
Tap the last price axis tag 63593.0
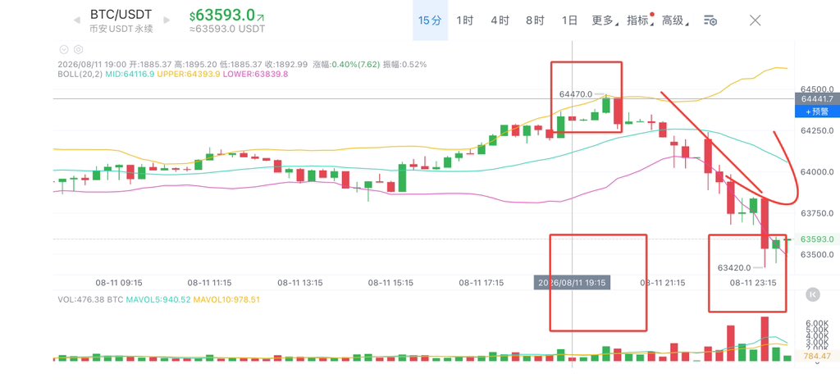pos(817,239)
